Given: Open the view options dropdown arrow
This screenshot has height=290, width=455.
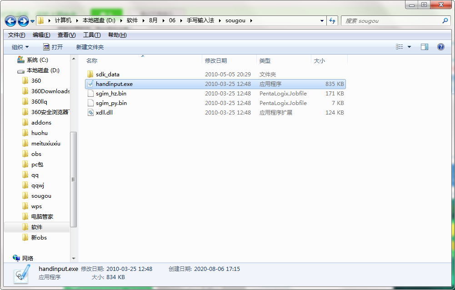Looking at the screenshot, I should click(x=409, y=47).
